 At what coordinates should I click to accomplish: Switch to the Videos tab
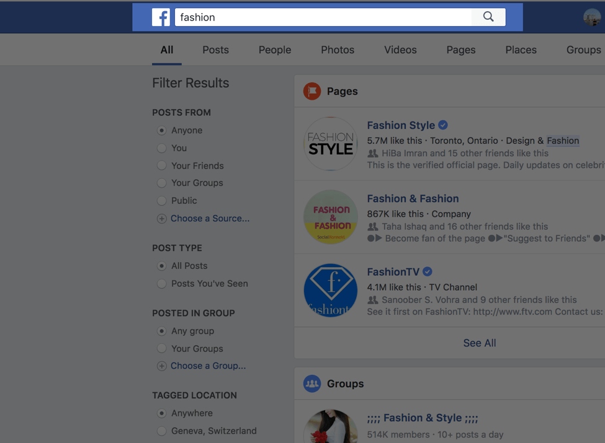pos(400,50)
